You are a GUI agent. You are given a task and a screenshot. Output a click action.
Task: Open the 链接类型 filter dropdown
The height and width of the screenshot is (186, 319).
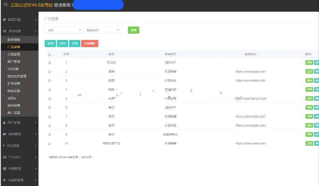click(x=102, y=30)
